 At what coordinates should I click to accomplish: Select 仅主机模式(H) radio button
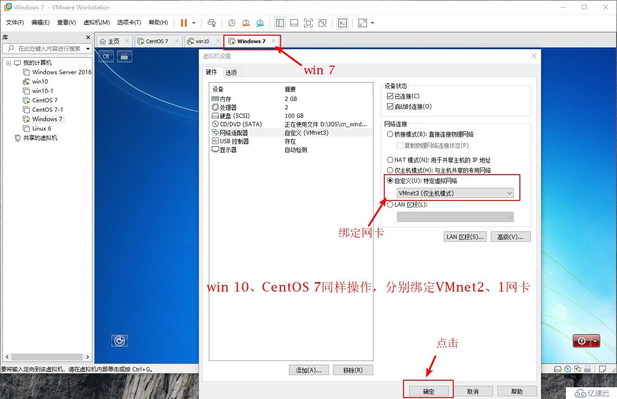390,170
